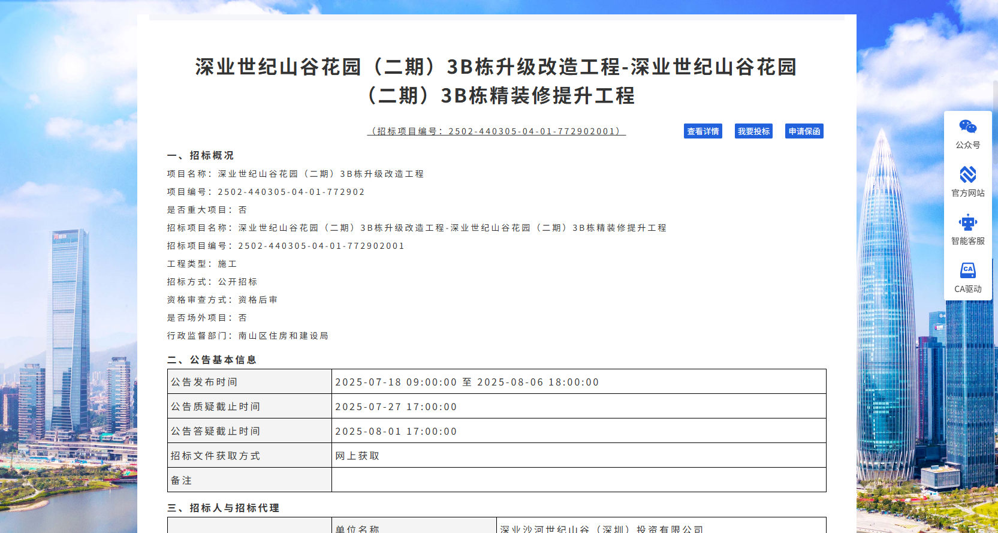
Task: Click the 招标项目编号 2502-440305-04-01-772902001 overview line
Action: (x=286, y=246)
